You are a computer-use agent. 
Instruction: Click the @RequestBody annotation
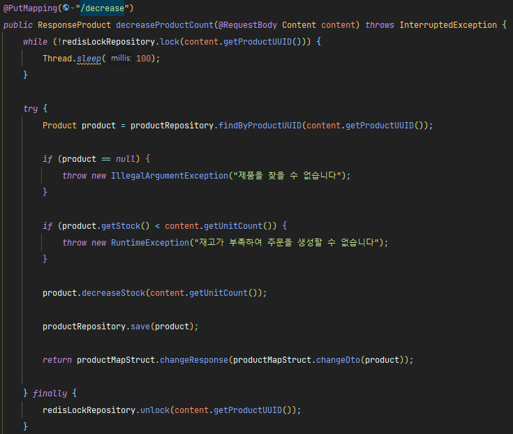click(248, 25)
